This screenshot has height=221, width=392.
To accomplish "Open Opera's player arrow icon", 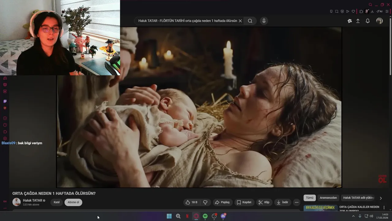I will pyautogui.click(x=348, y=11).
